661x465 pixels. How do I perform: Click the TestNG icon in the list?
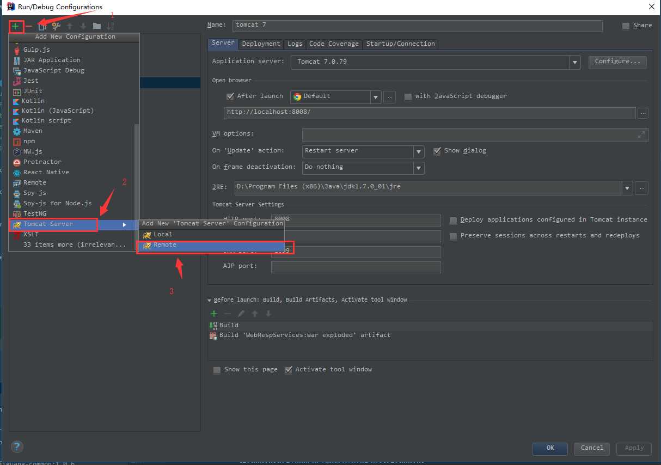click(x=17, y=214)
